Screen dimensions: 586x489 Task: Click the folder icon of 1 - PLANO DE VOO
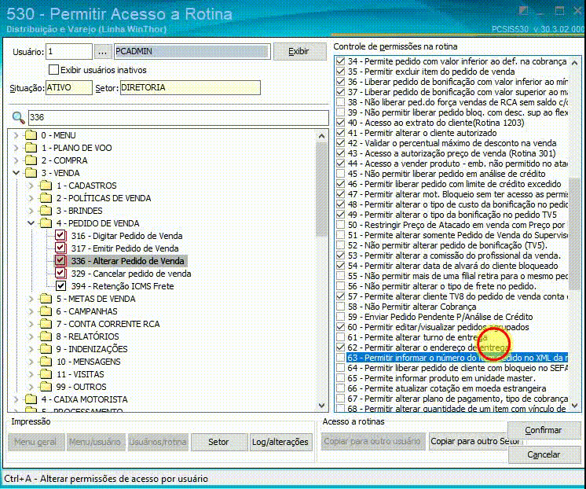coord(31,148)
